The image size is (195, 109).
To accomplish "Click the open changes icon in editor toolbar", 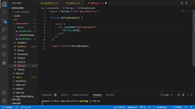I will click(x=182, y=3).
